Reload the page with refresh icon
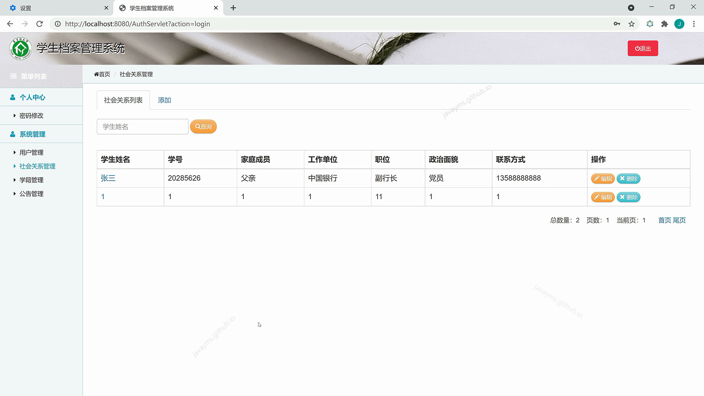 point(40,24)
